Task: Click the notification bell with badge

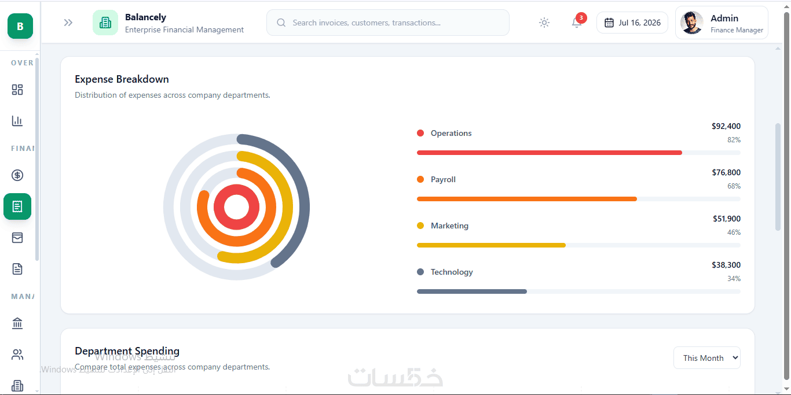Action: pos(577,23)
